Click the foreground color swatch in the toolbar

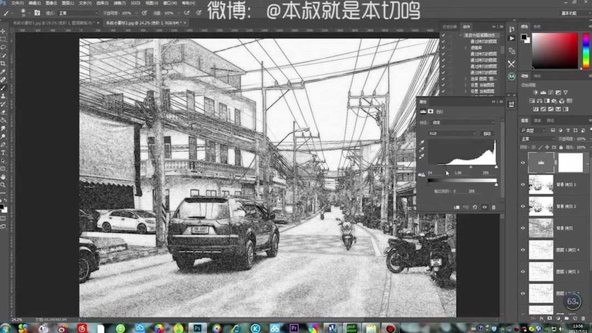pyautogui.click(x=3, y=207)
